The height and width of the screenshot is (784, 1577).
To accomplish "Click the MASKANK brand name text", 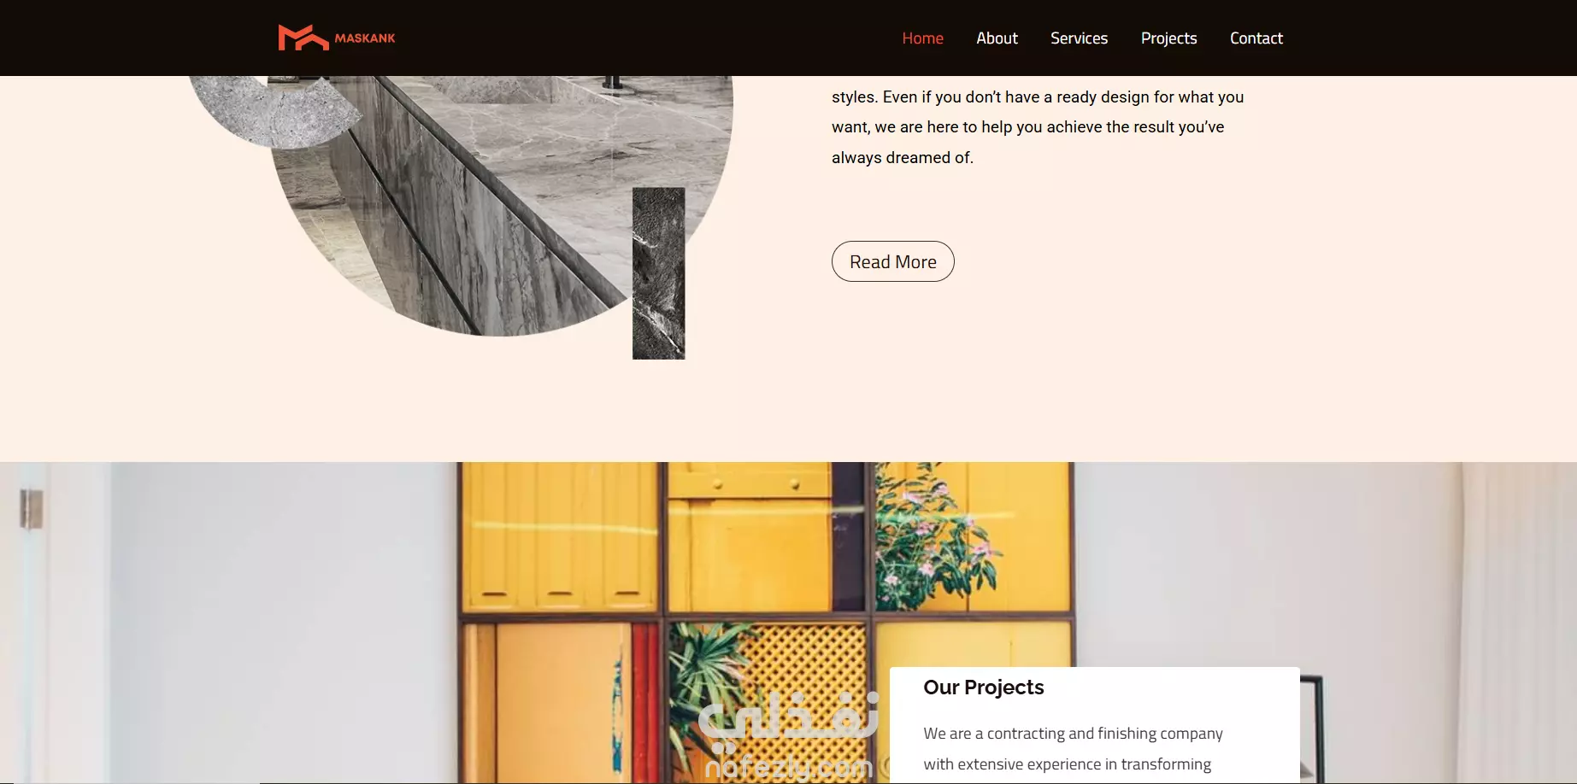I will [365, 38].
